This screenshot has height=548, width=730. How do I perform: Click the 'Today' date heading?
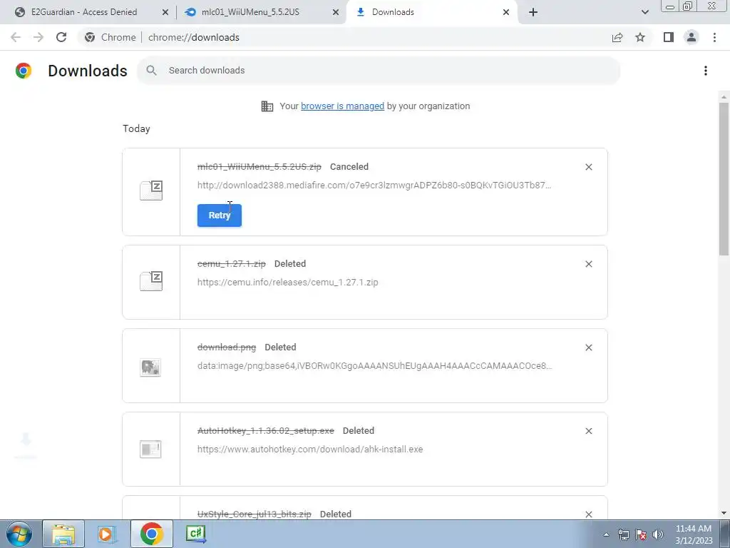[136, 128]
